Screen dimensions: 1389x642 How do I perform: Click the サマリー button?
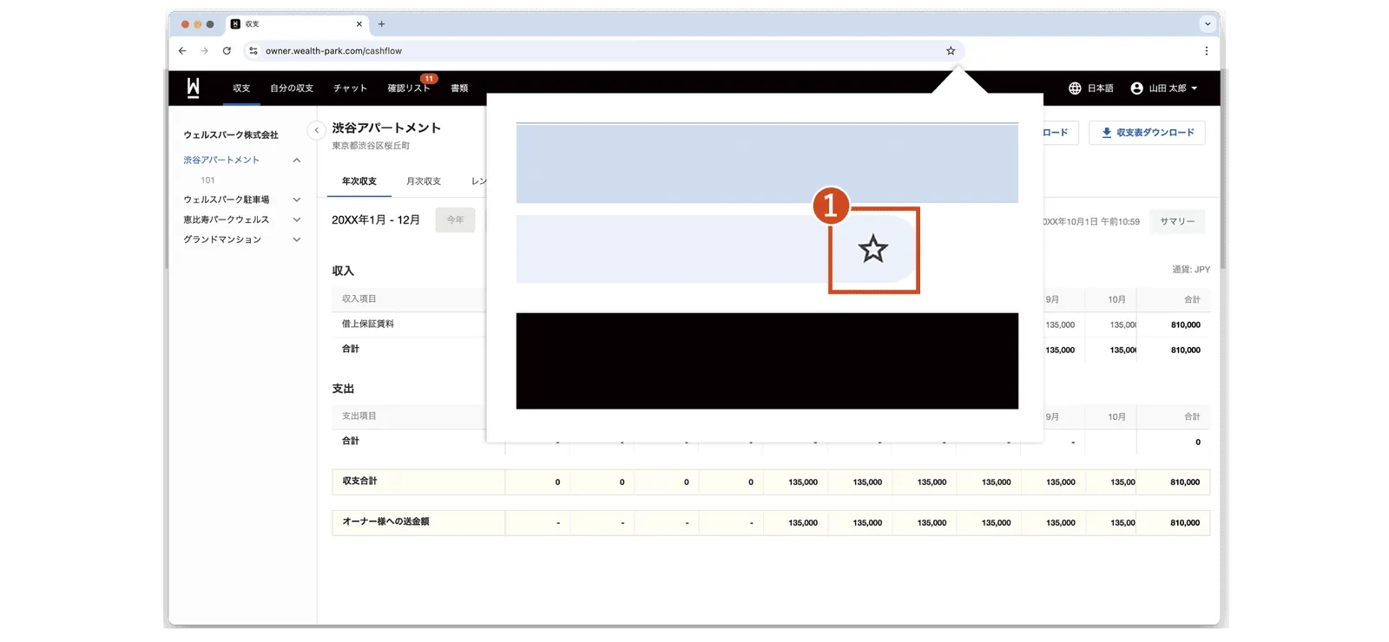1177,221
